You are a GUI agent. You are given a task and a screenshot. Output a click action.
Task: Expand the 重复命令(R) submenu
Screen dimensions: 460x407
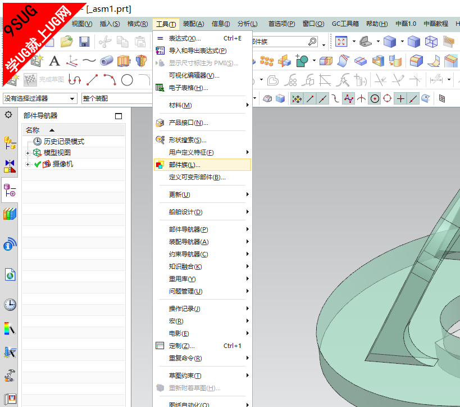pos(202,358)
